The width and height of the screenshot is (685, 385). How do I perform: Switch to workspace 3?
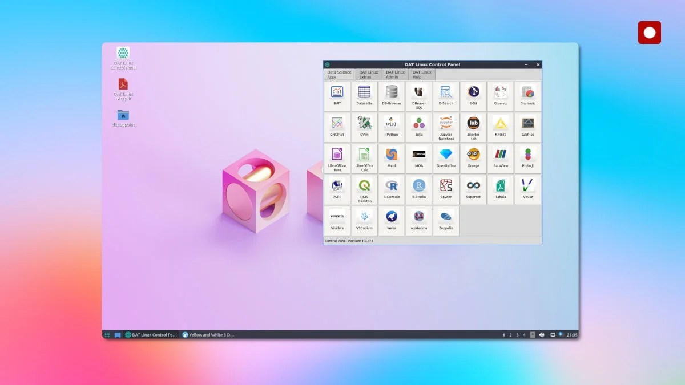[x=517, y=335]
